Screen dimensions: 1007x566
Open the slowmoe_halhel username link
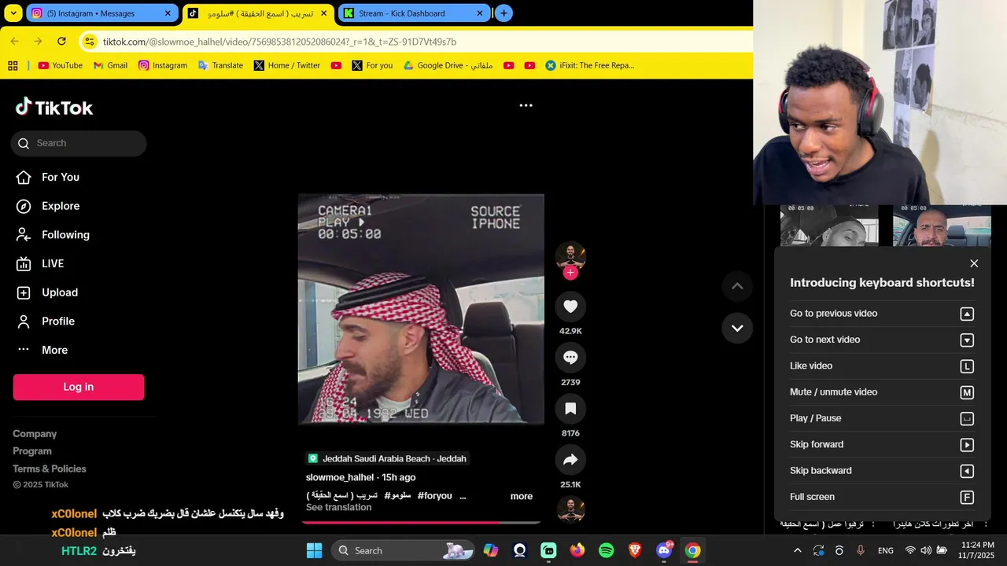point(340,477)
